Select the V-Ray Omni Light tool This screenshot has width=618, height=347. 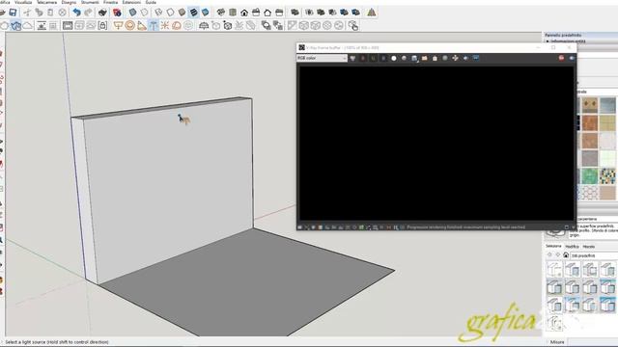[165, 26]
